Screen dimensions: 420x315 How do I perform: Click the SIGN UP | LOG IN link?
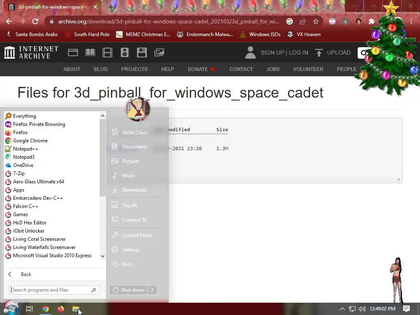coord(284,52)
